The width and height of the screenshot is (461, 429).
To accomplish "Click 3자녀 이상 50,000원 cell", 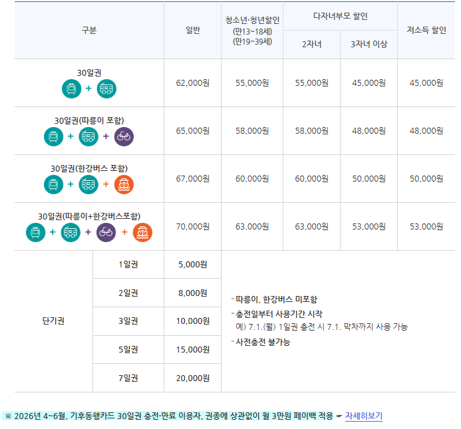I will point(369,179).
